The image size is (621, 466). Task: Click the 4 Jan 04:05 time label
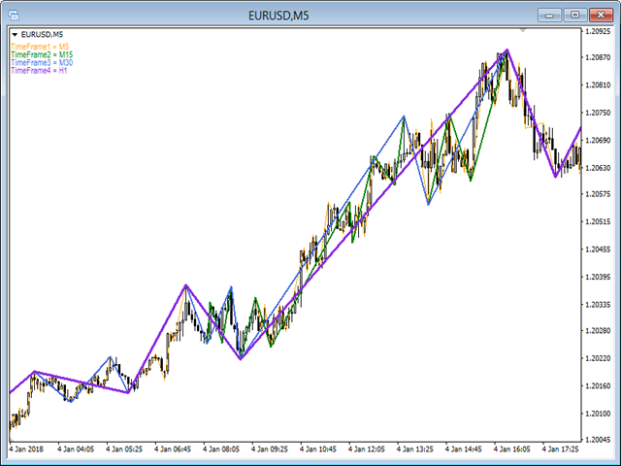point(76,449)
